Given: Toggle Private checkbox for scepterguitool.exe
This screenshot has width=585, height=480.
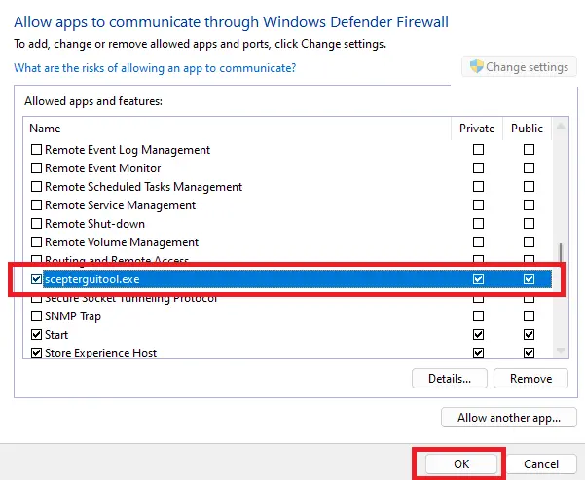Looking at the screenshot, I should 478,278.
